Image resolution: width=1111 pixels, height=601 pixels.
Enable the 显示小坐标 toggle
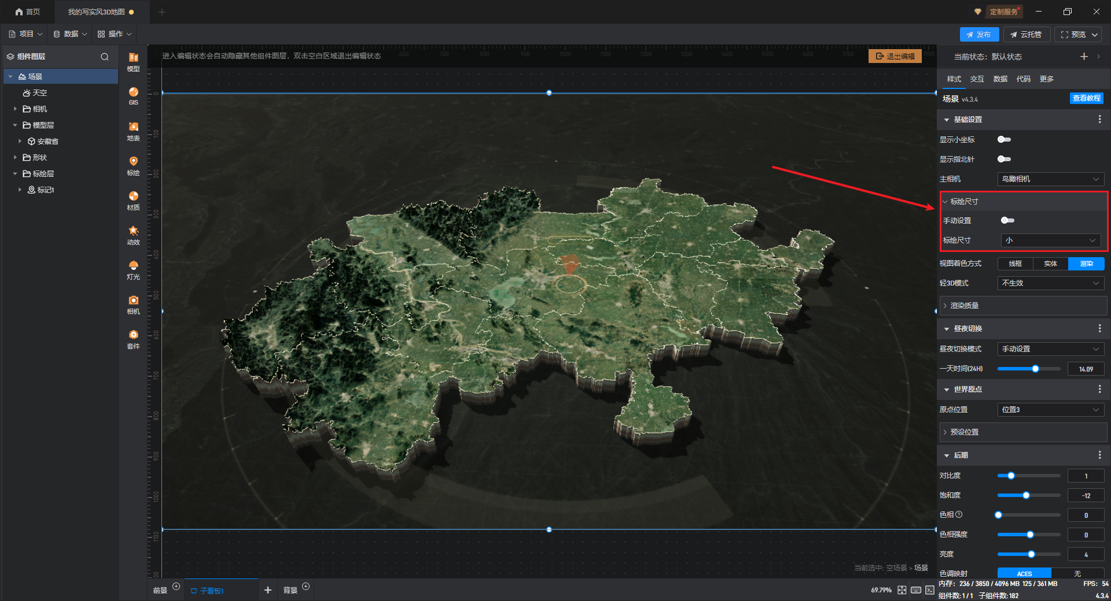pyautogui.click(x=1004, y=139)
